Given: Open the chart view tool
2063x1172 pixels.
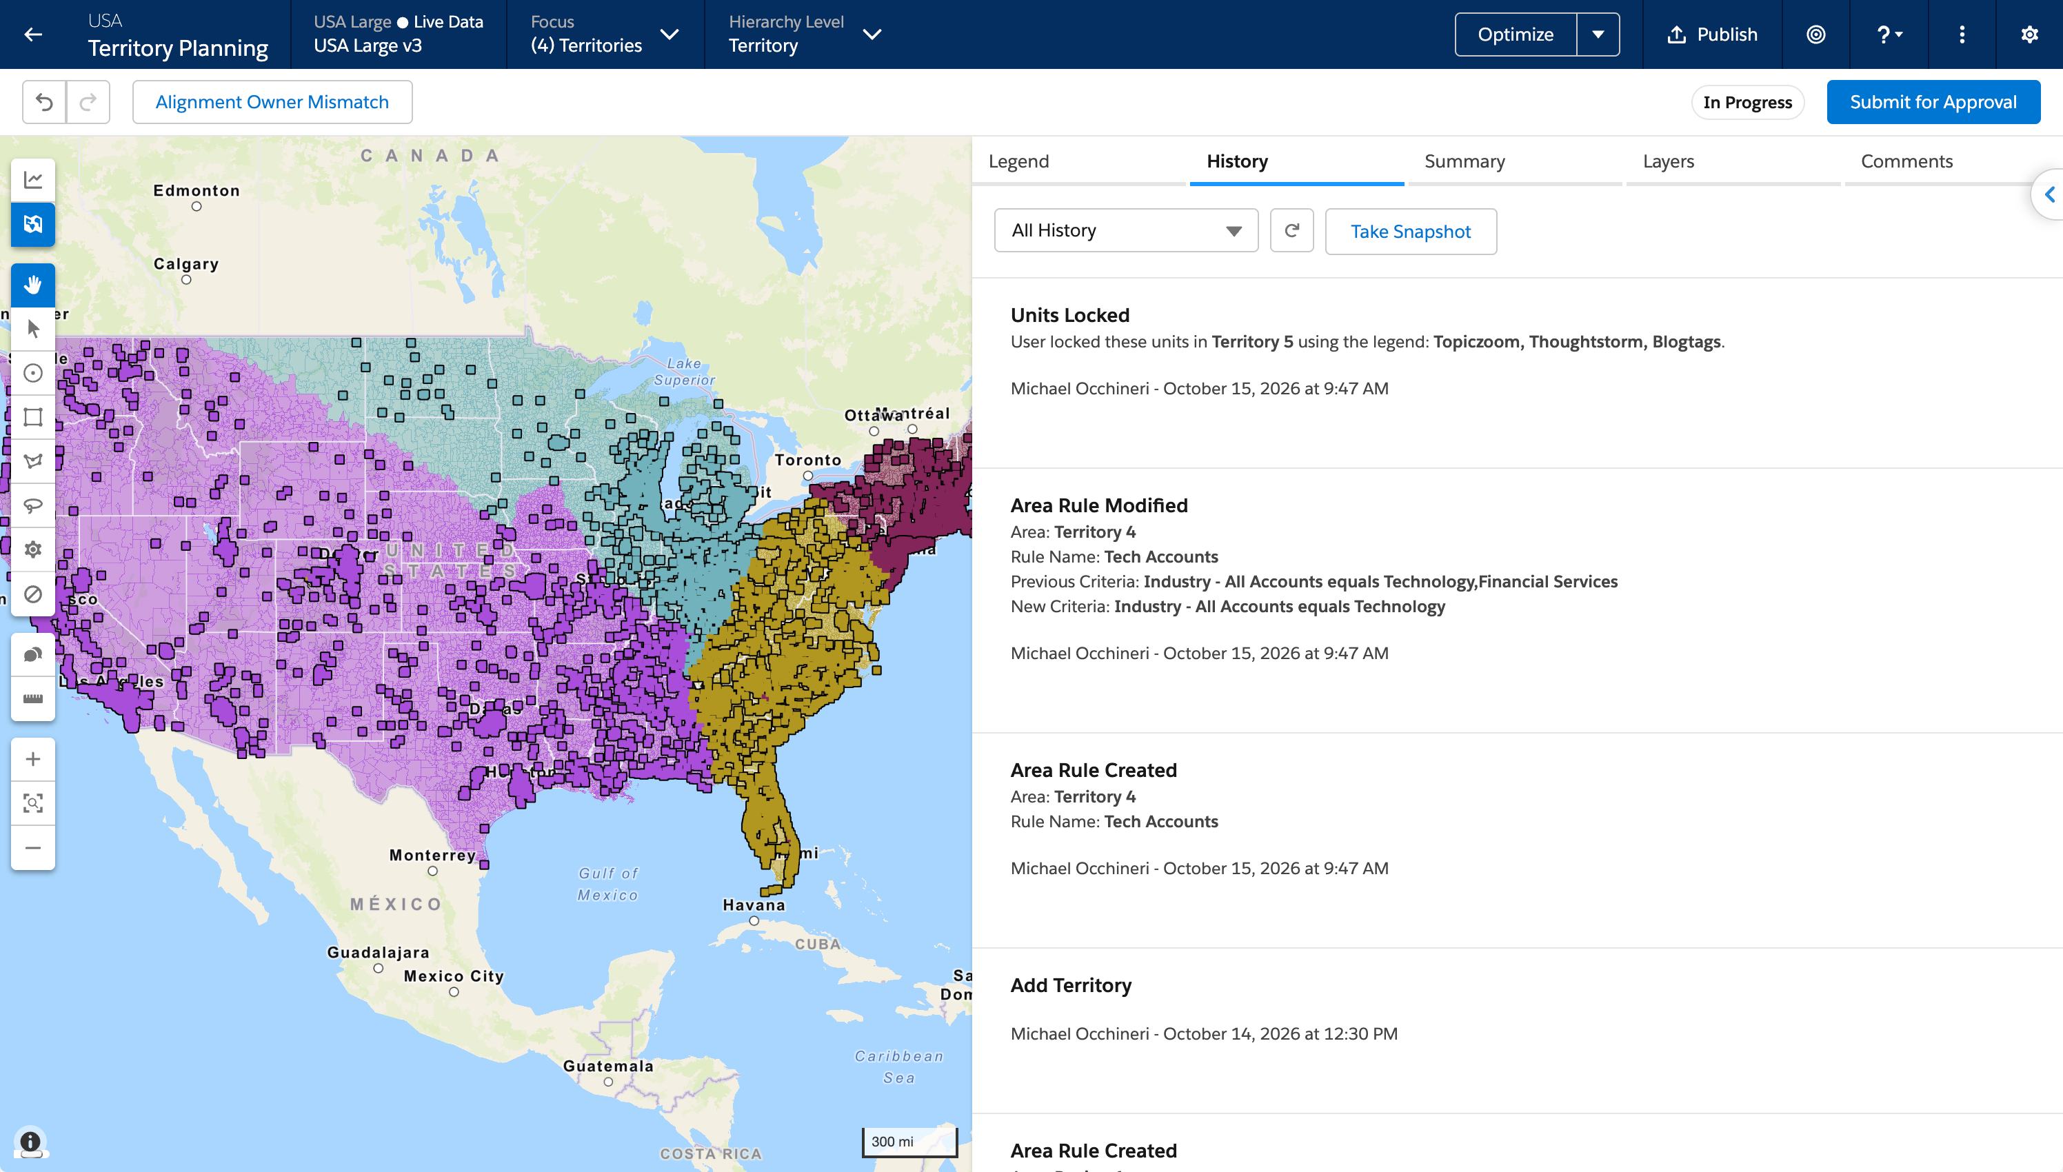Looking at the screenshot, I should pos(33,179).
